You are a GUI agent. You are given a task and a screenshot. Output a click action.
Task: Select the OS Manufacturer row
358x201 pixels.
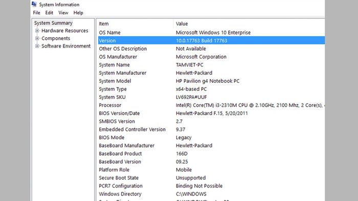point(211,57)
